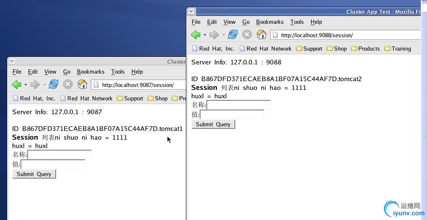Reload the page in port 9087 window
Screen dimensions: 427x220
[x=54, y=84]
